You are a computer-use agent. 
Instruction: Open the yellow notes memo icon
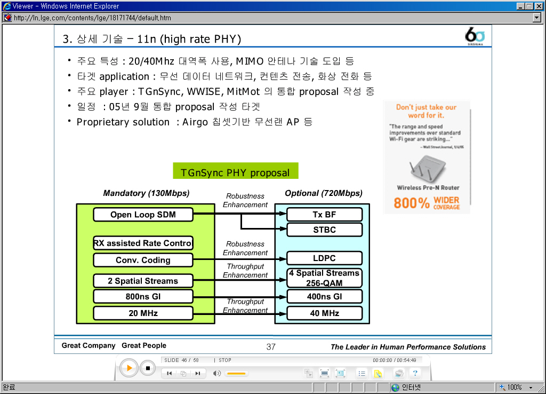(x=378, y=373)
